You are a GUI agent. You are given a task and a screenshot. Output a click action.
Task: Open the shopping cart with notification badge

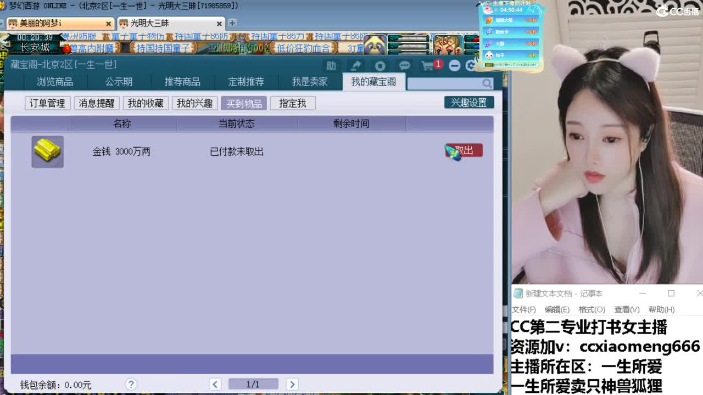(x=429, y=65)
